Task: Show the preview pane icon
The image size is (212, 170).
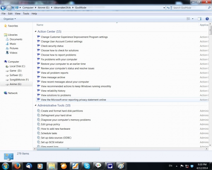Action: [x=200, y=19]
